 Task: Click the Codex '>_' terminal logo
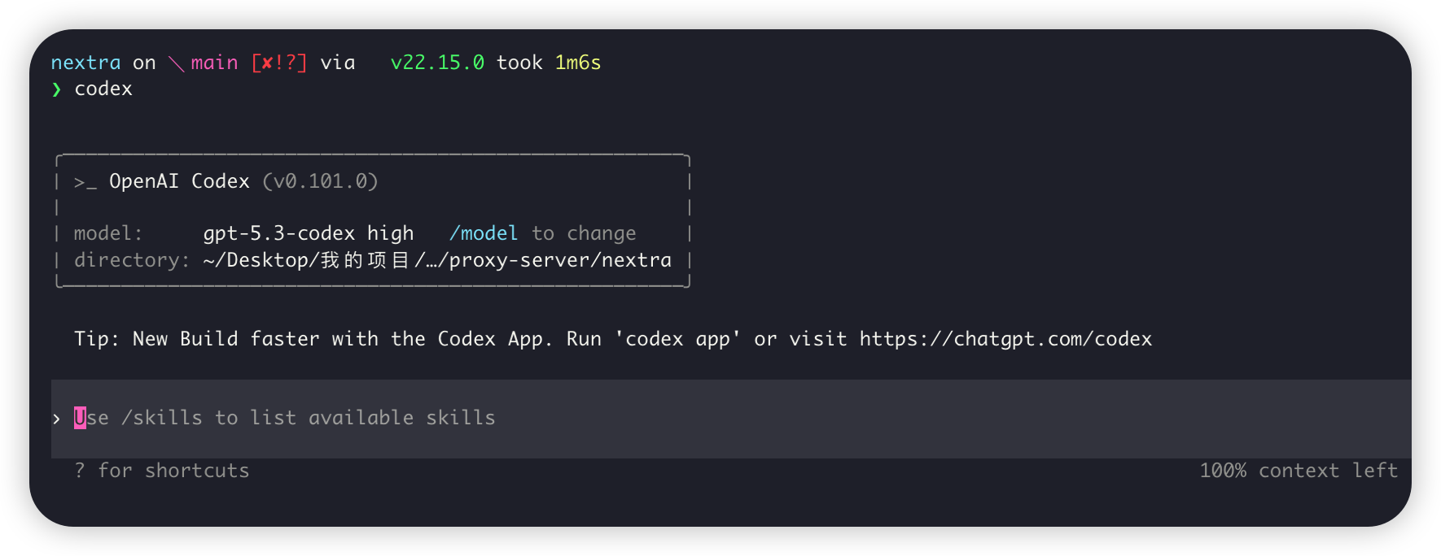tap(85, 182)
